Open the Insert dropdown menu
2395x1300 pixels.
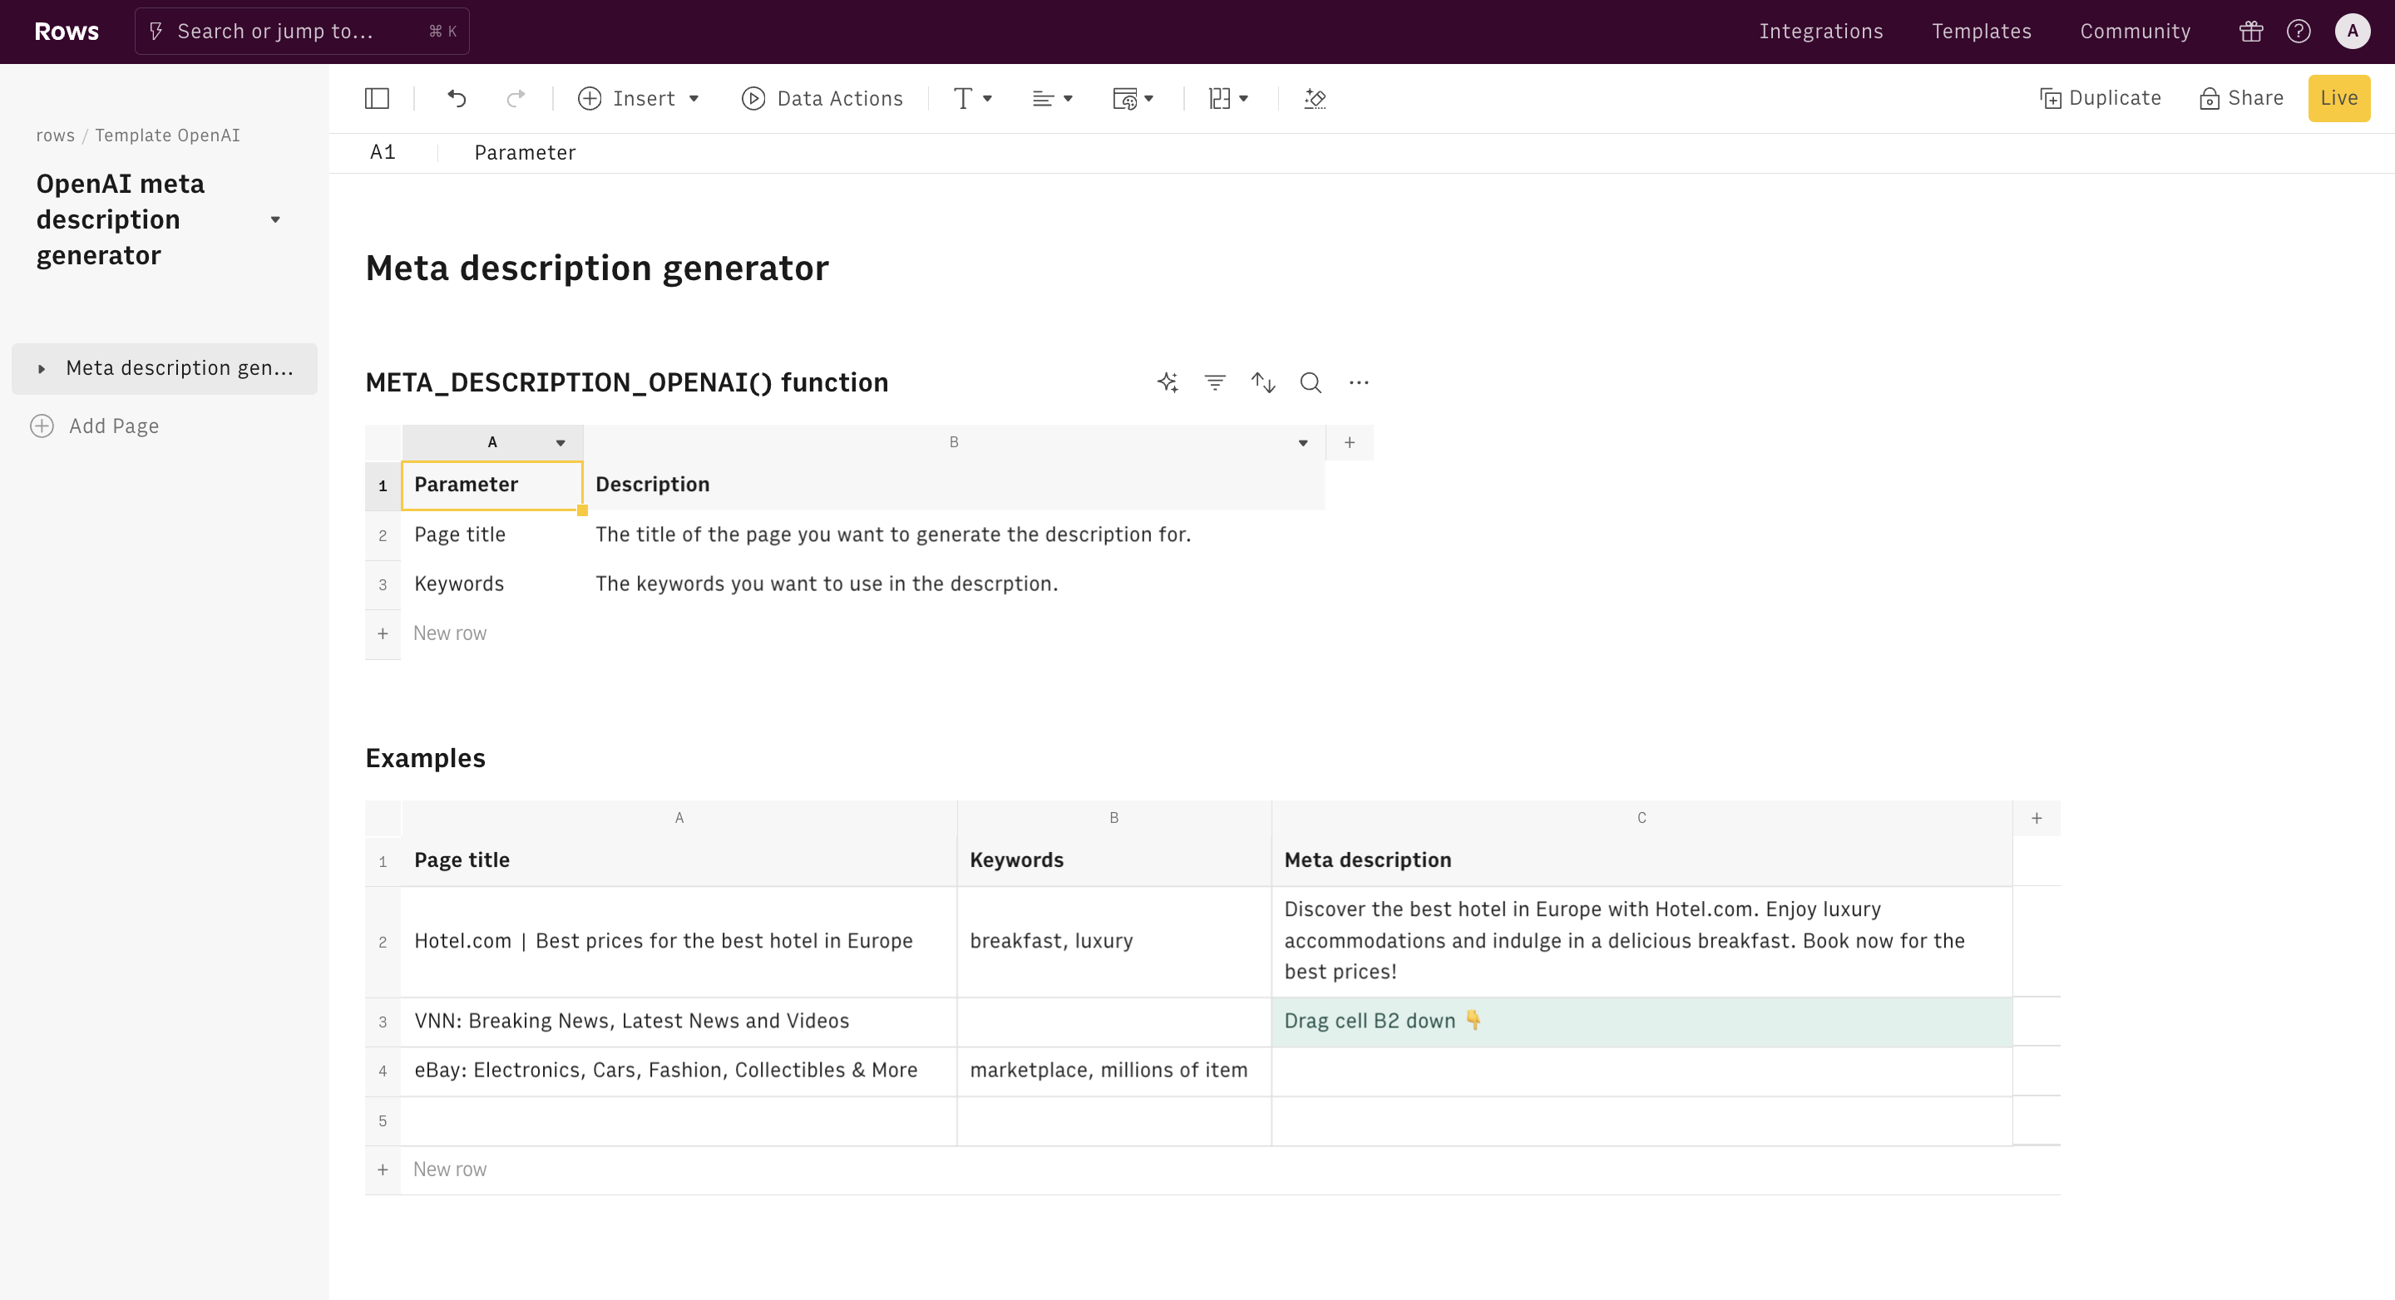coord(639,99)
